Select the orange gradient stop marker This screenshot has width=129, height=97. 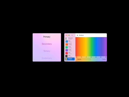pos(81,57)
